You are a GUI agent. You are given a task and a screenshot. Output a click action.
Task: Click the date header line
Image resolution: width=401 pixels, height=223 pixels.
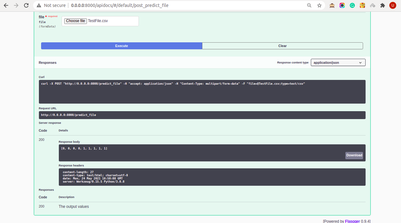click(93, 178)
